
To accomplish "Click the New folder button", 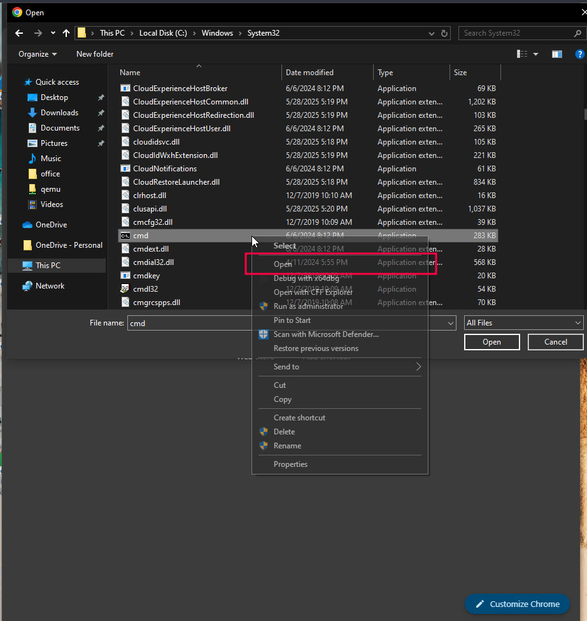I will [95, 54].
